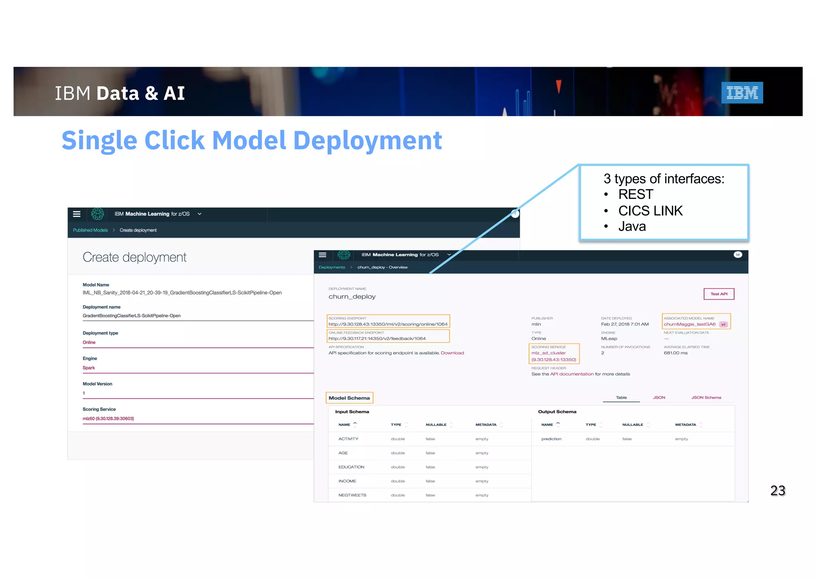This screenshot has width=817, height=578.
Task: Click the mlin publisher value
Action: 536,324
